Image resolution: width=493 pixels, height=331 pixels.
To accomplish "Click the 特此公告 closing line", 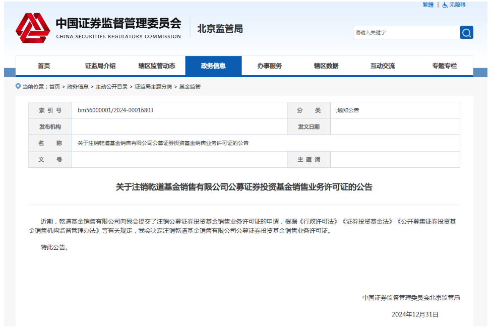I will tap(54, 247).
